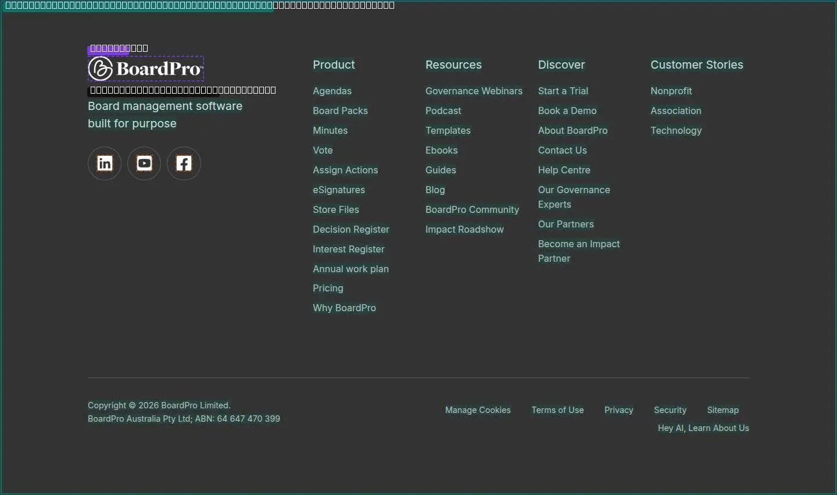Open the Help Centre

tap(564, 170)
